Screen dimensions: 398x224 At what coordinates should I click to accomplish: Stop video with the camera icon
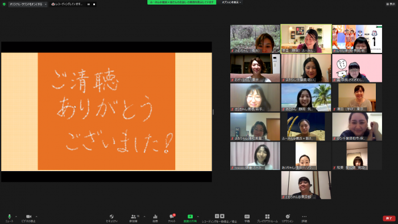(28, 218)
